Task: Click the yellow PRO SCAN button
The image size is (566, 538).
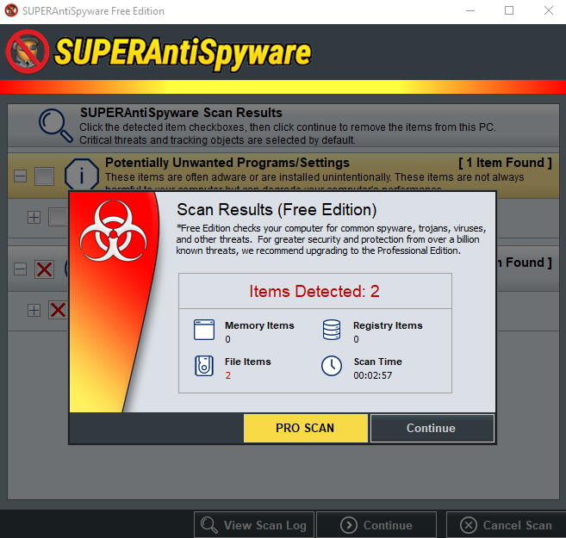Action: tap(305, 428)
